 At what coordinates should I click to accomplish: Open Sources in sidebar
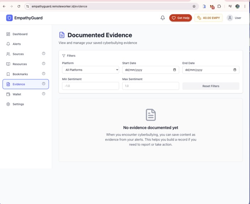click(26, 54)
